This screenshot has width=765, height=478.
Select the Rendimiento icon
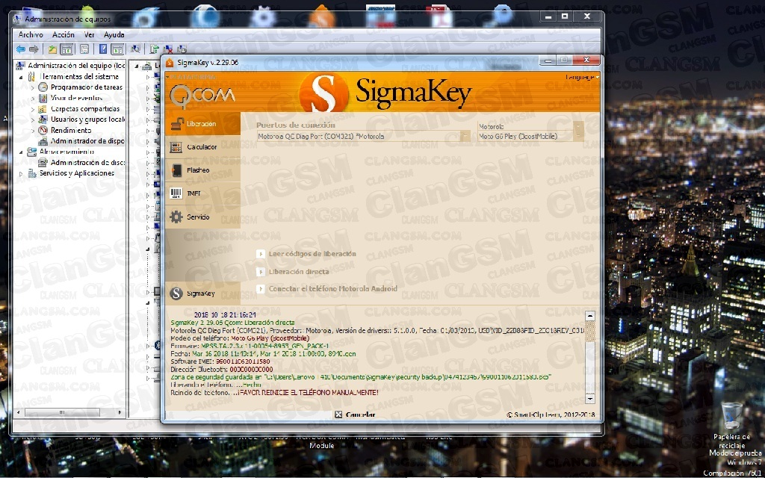point(43,130)
